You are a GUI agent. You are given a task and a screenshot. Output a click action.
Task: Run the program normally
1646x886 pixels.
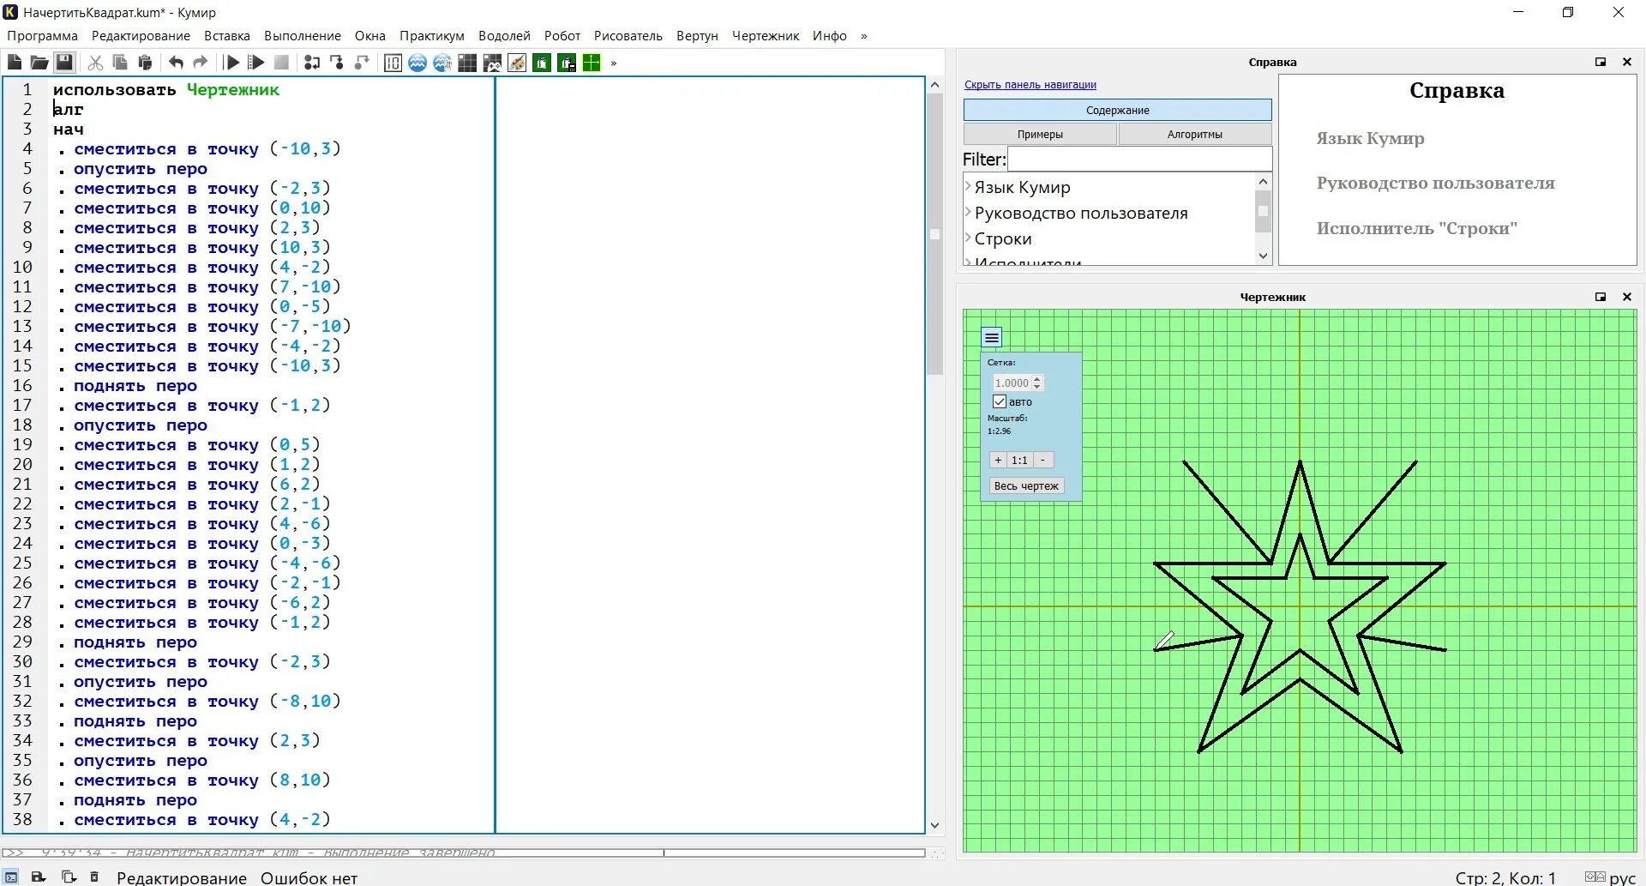pyautogui.click(x=231, y=63)
